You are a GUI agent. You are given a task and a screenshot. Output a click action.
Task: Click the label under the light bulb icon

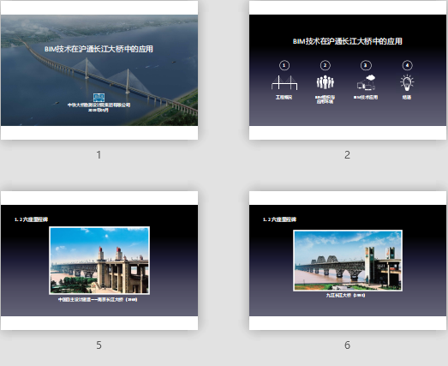pos(407,98)
